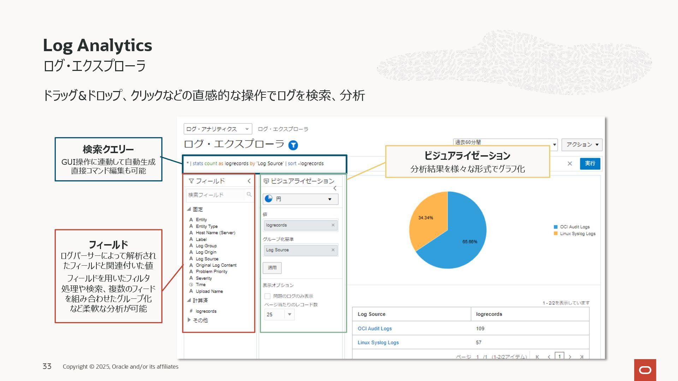Collapse the 計算済 field group
Image resolution: width=678 pixels, height=381 pixels.
click(x=189, y=300)
